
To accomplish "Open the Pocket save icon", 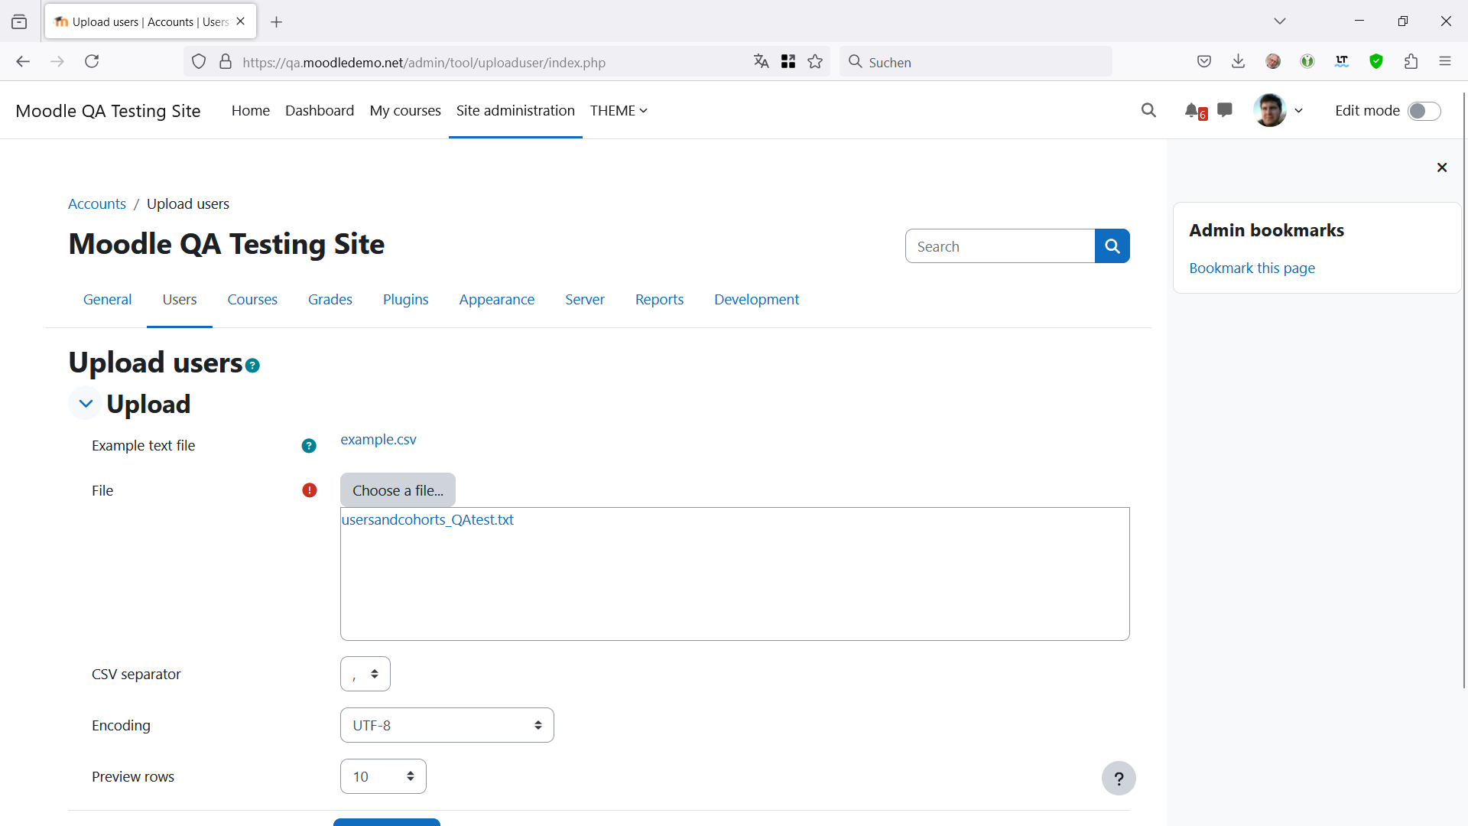I will [x=1204, y=62].
